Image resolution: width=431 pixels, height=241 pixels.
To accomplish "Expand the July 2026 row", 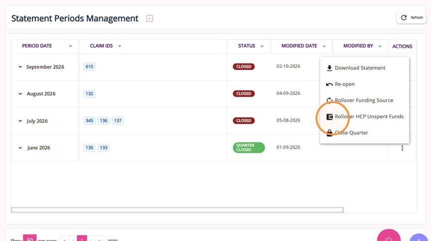I will tap(20, 121).
